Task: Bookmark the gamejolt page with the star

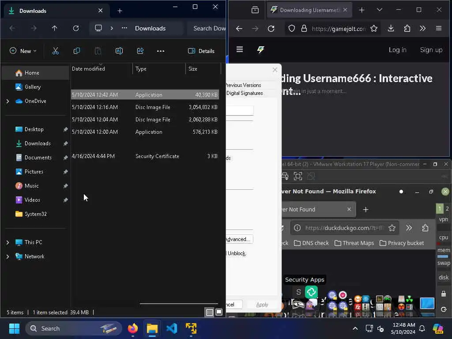Action: 374,29
